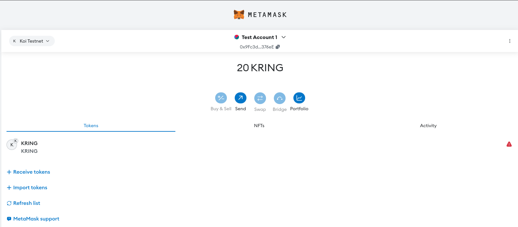518x227 pixels.
Task: Open the Bridge icon button
Action: coord(279,98)
